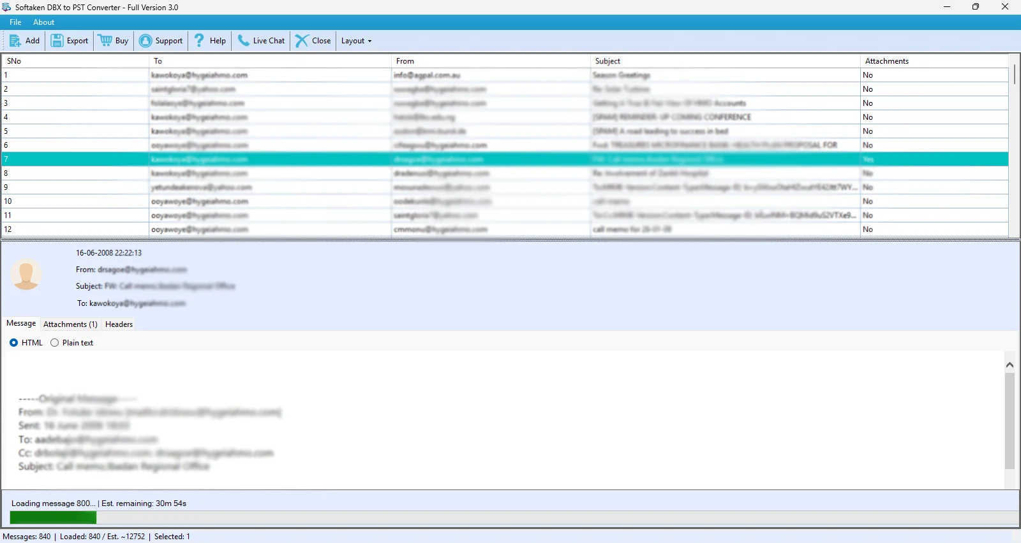Select email row number 6

tap(505, 145)
